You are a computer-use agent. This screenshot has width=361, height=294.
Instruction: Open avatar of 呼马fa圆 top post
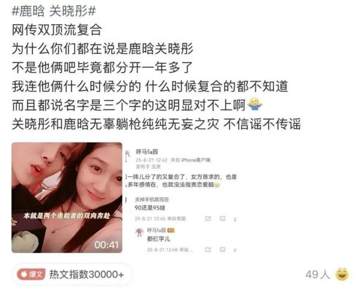coord(128,156)
